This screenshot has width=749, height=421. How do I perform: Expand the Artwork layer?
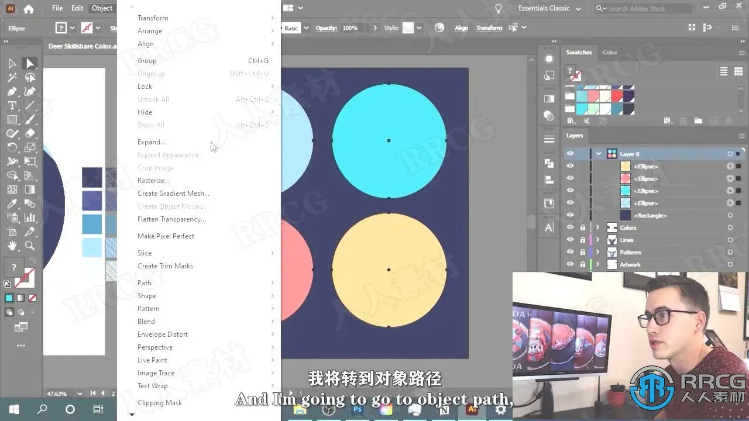(597, 264)
